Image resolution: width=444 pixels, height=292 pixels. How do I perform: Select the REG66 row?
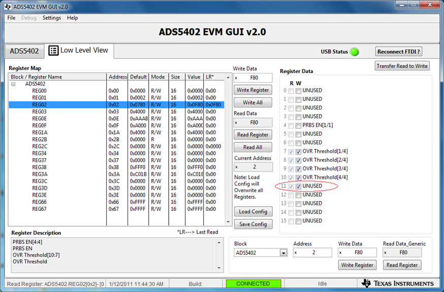(116, 202)
